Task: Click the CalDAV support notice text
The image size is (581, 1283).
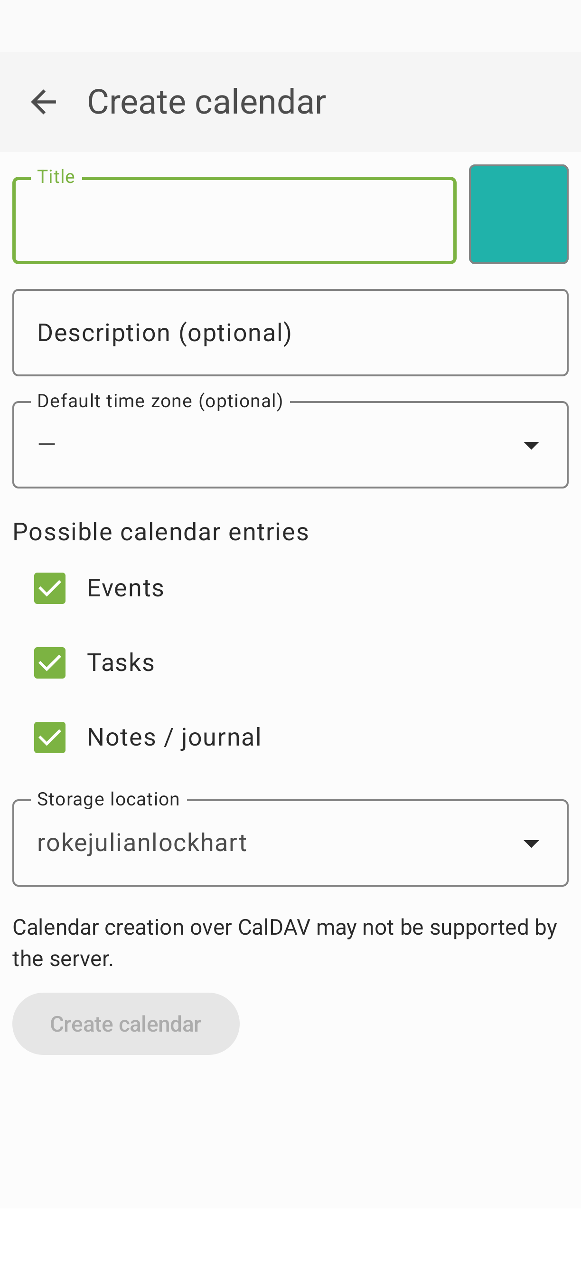Action: point(284,942)
